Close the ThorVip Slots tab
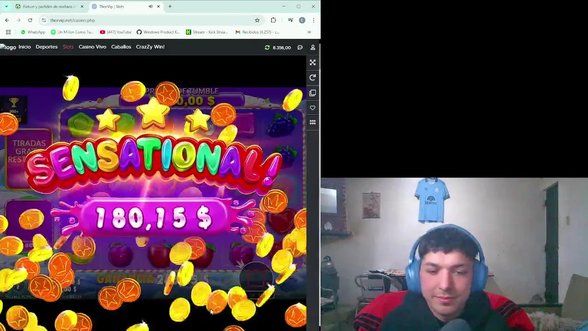The height and width of the screenshot is (331, 588). [x=158, y=6]
